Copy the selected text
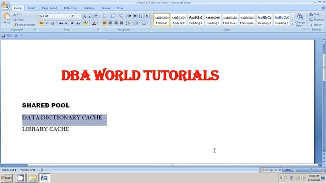Screen dimensions: 326x183 click(x=18, y=19)
